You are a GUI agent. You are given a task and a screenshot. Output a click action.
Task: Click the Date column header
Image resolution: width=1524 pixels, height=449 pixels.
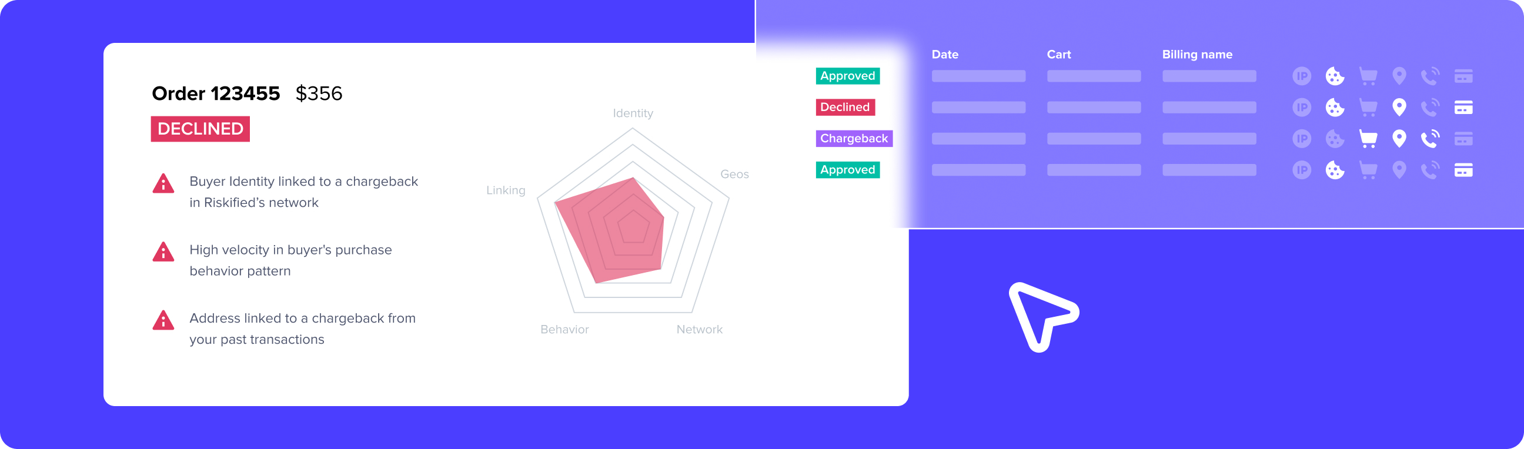[x=945, y=55]
